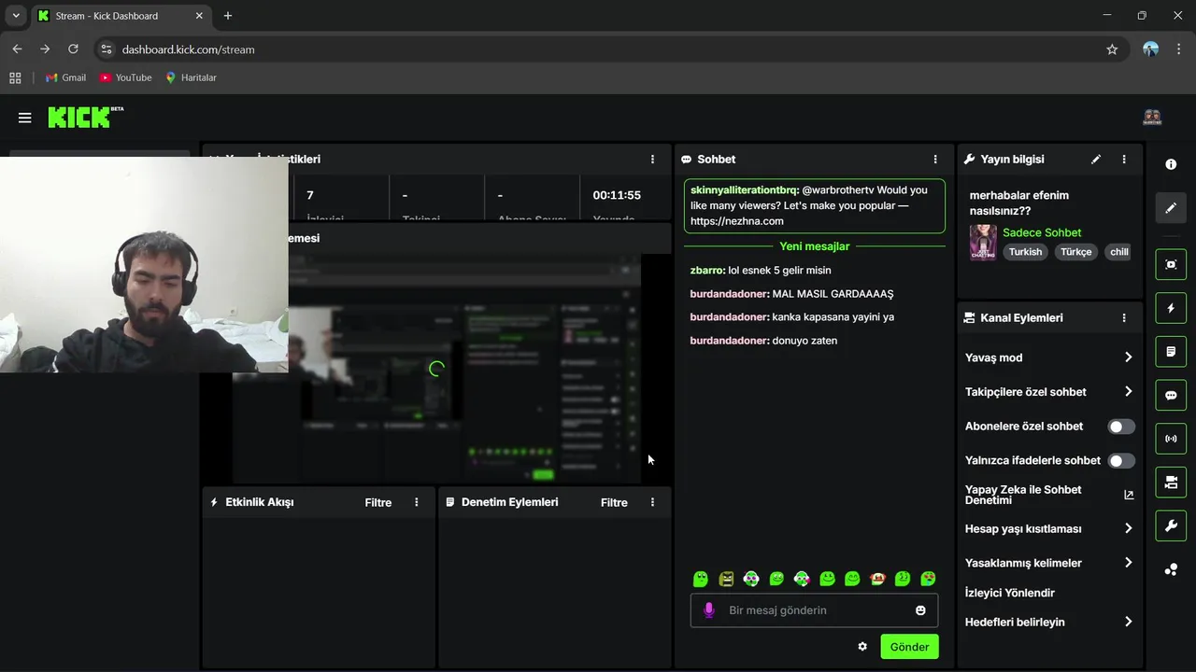The width and height of the screenshot is (1196, 672).
Task: Toggle wrench stream info icon in sidebar
Action: (x=1171, y=526)
